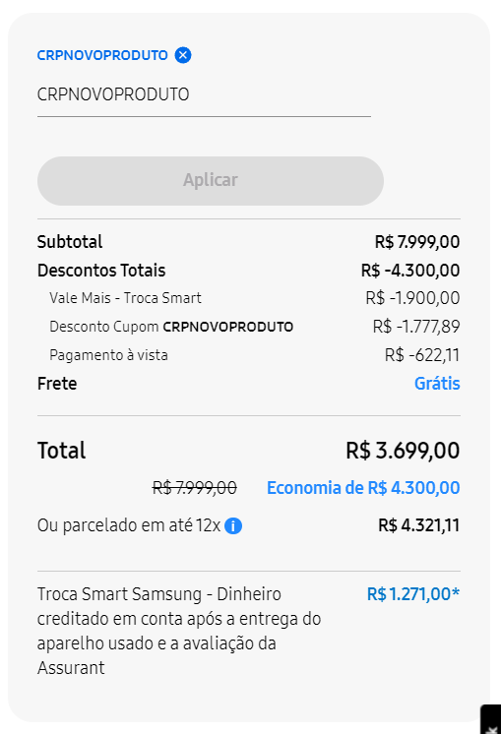
Task: Click the Ou parcelado em até 12x text
Action: (129, 525)
